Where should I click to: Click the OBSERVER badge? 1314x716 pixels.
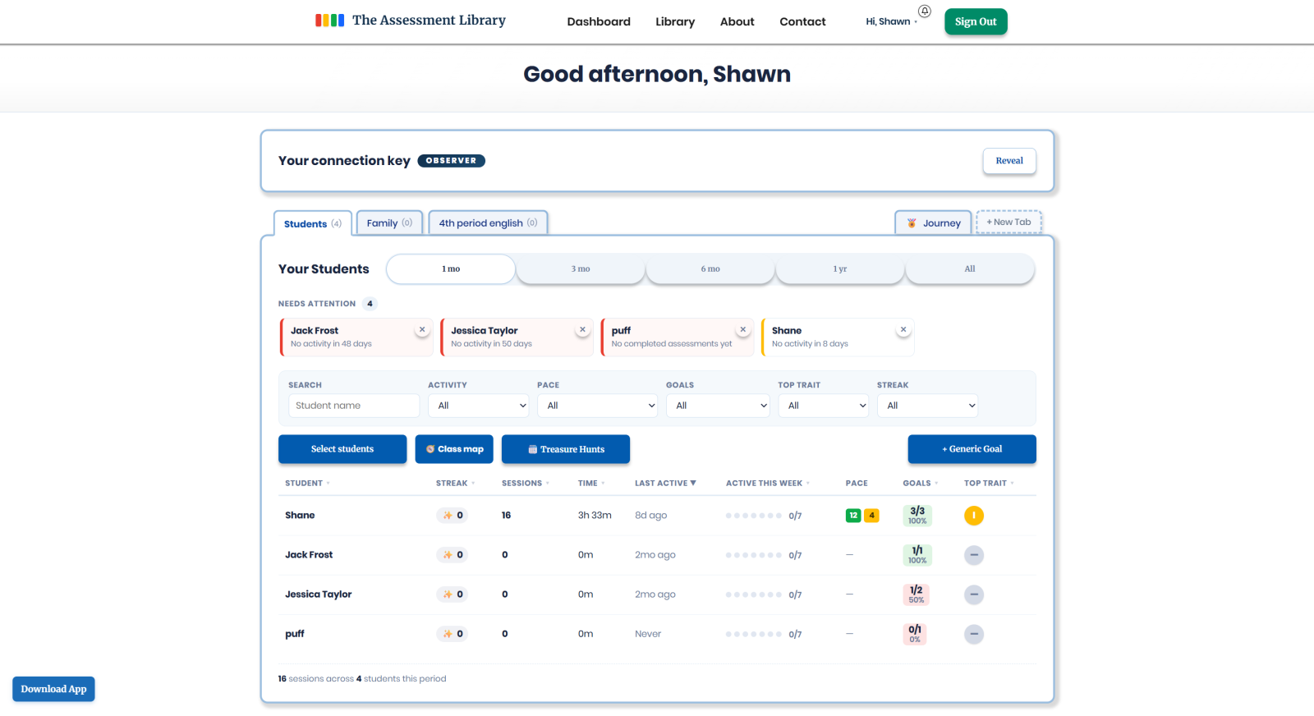[x=451, y=161]
